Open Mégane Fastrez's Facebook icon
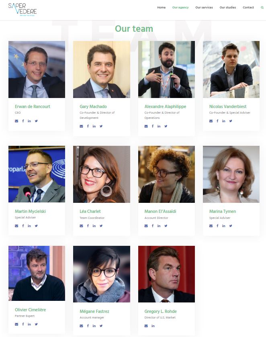 point(88,326)
